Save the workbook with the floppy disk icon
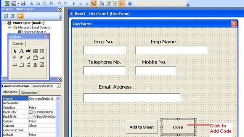This screenshot has height=137, width=244. (23, 3)
